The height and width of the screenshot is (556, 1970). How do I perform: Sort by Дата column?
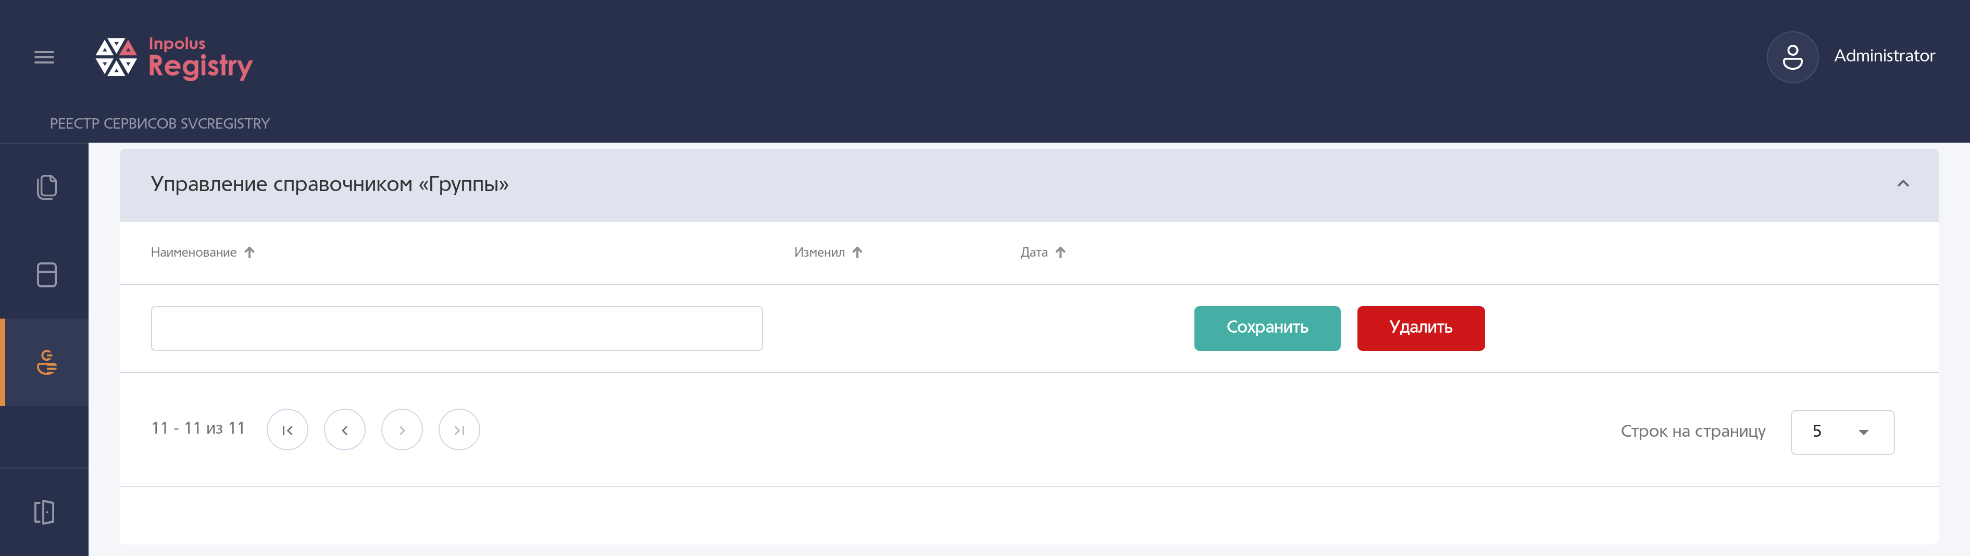pyautogui.click(x=1042, y=252)
